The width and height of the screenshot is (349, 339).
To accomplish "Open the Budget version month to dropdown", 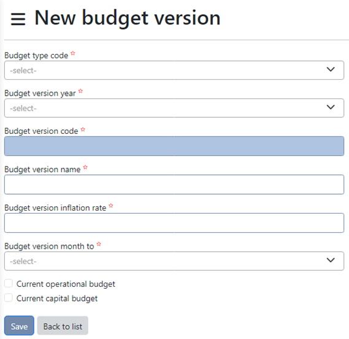I will click(174, 261).
